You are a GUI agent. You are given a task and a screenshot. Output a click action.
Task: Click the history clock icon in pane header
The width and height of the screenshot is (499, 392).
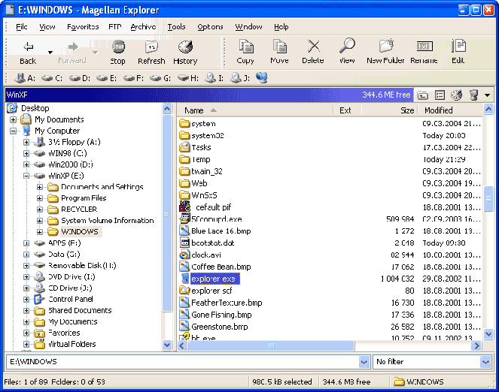coord(457,95)
